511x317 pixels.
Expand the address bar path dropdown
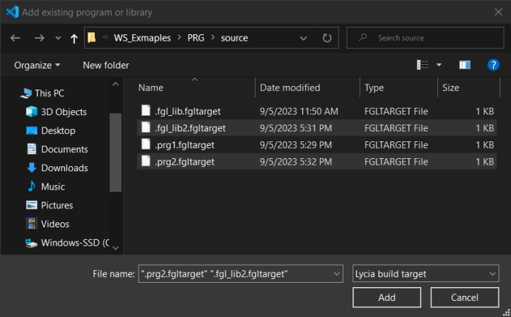pos(304,38)
